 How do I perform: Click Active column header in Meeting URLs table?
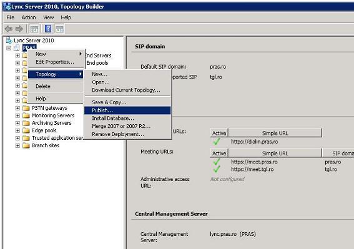(x=219, y=153)
